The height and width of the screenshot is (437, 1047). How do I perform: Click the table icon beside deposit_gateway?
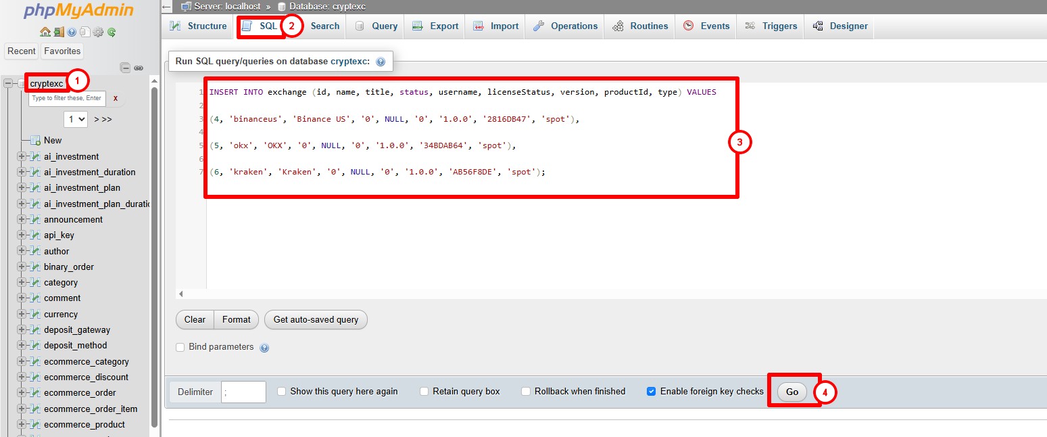point(35,329)
